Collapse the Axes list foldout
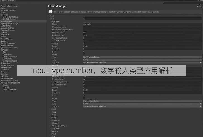Viewport: 203px width, 137px height. 49,16
